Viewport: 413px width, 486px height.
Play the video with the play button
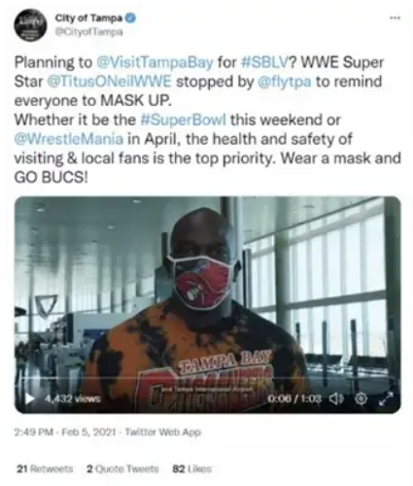(x=29, y=399)
